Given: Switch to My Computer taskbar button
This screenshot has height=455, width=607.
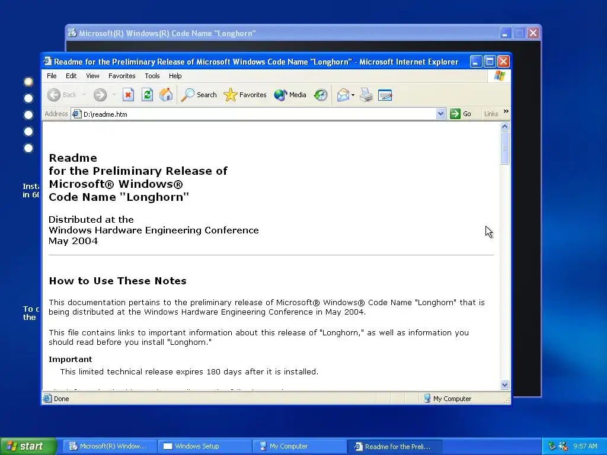Looking at the screenshot, I should (299, 446).
